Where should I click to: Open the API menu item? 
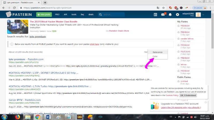(65, 14)
